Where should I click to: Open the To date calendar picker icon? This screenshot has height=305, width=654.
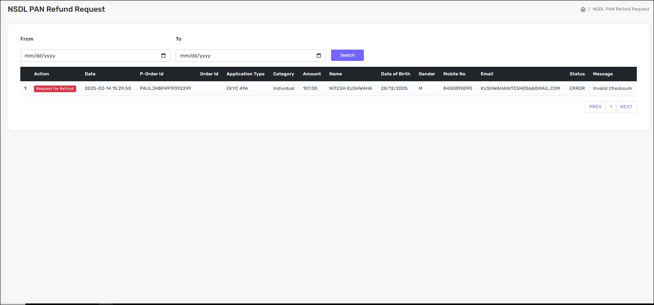319,55
